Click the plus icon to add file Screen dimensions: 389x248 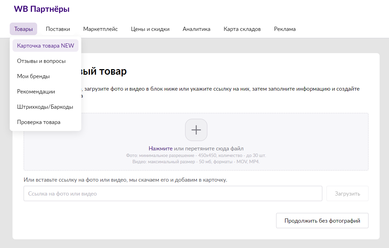196,130
